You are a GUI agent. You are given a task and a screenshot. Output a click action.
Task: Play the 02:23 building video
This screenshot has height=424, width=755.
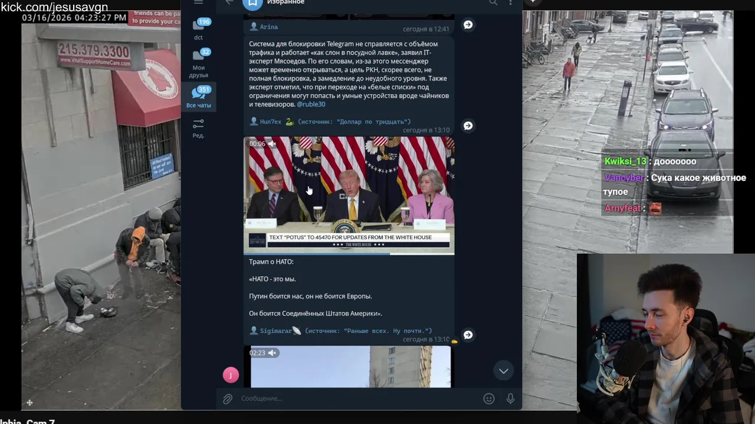tap(350, 367)
